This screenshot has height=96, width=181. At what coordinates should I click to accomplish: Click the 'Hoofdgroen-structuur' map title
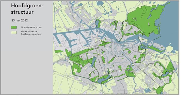pyautogui.click(x=27, y=9)
